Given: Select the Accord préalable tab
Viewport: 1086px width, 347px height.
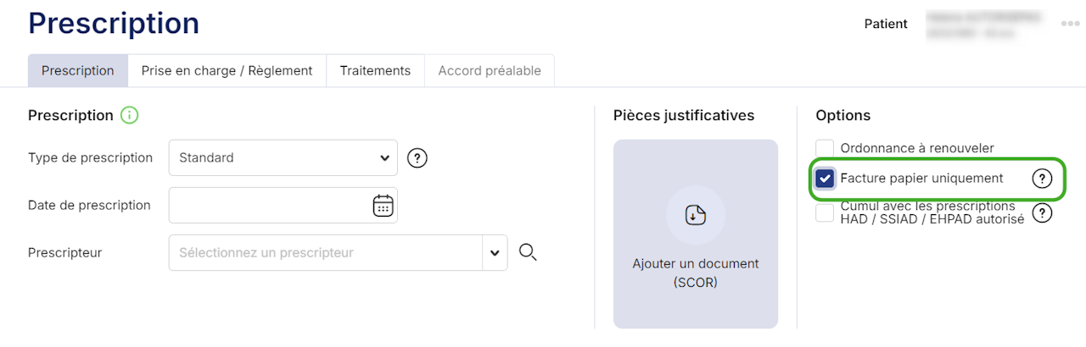Looking at the screenshot, I should pos(490,71).
